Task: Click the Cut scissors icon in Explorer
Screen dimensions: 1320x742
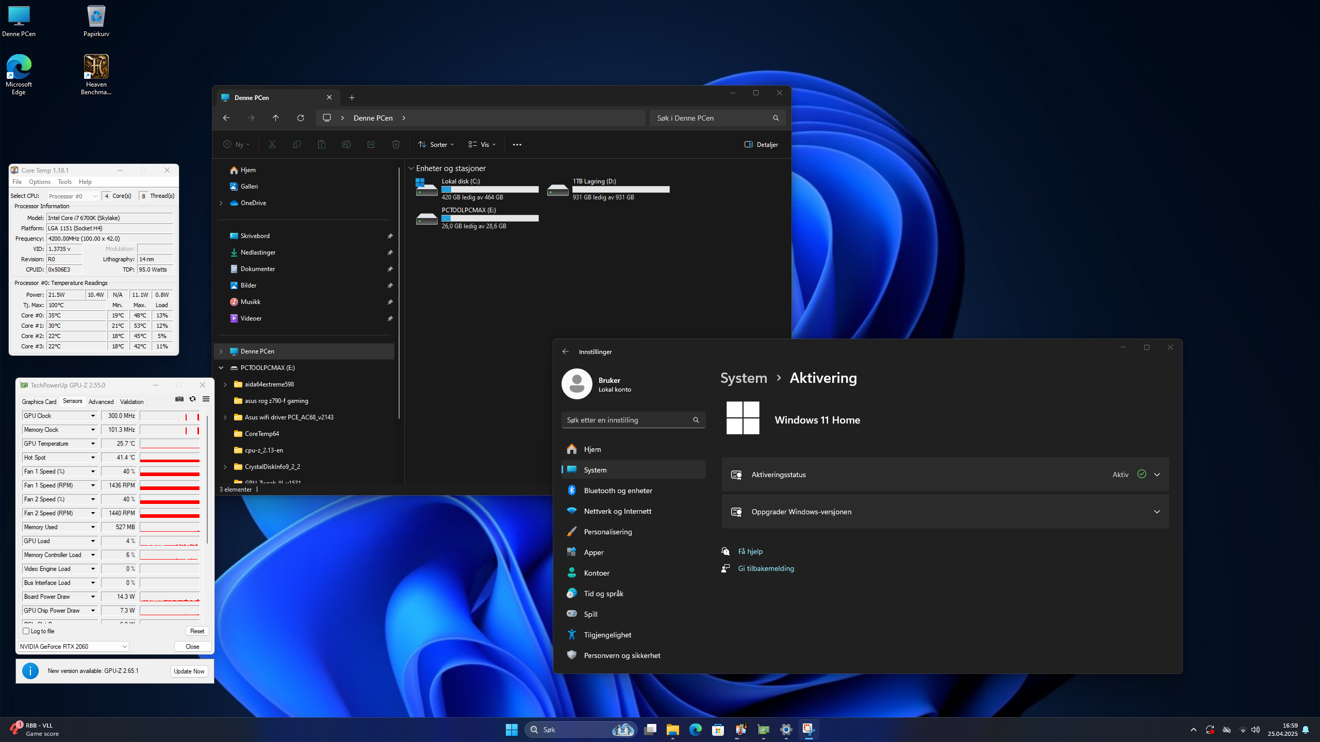Action: 272,144
